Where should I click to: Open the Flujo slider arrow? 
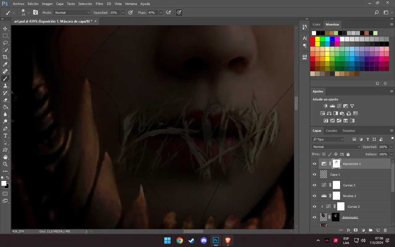tap(161, 13)
